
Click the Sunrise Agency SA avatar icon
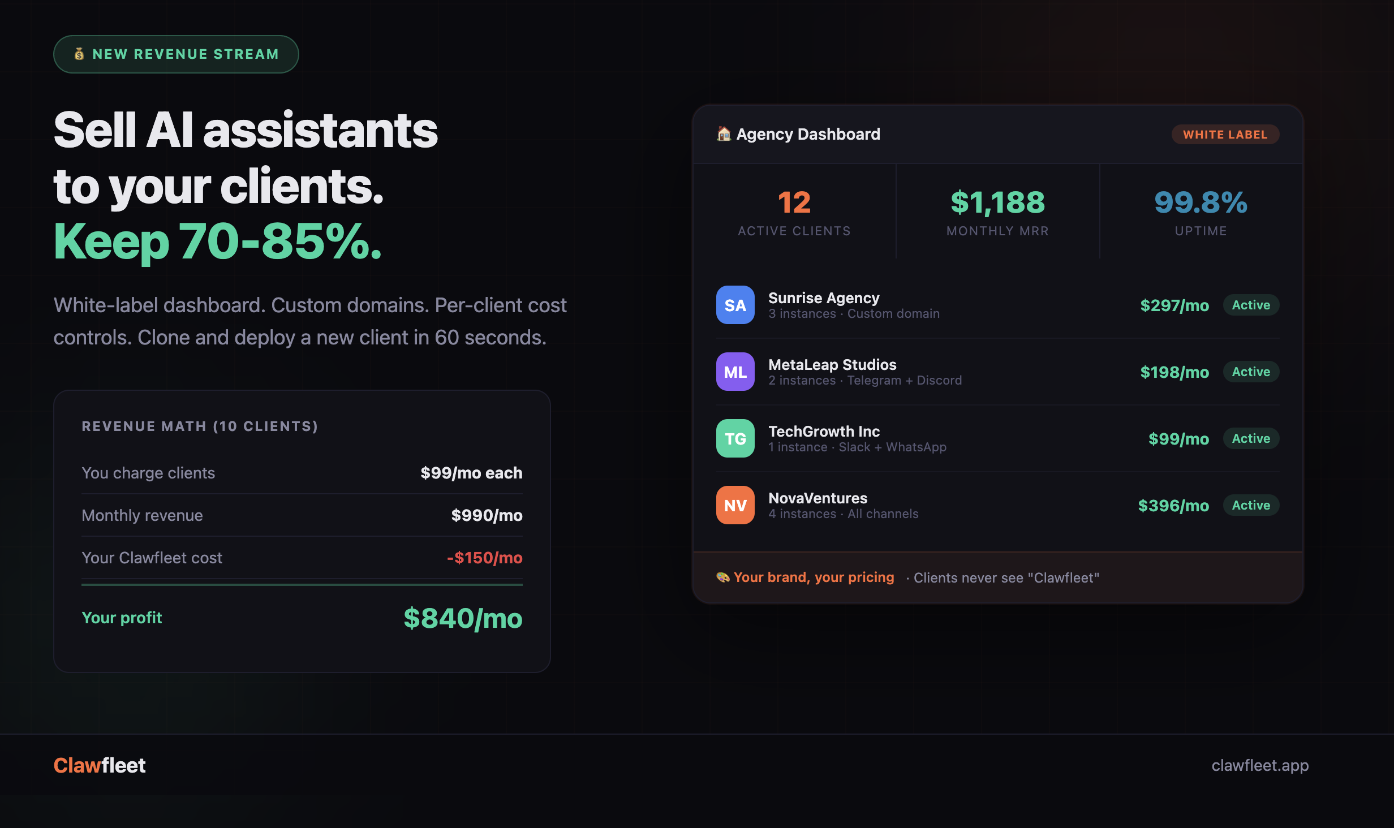[735, 305]
